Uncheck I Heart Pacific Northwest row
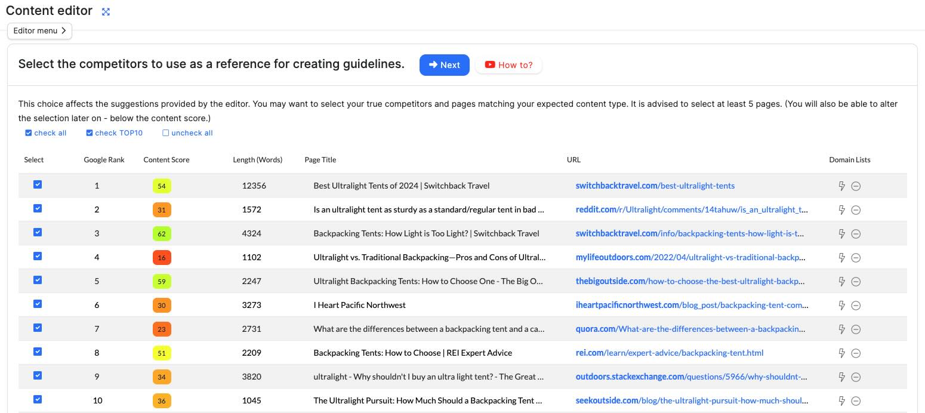This screenshot has height=413, width=925. pos(38,304)
